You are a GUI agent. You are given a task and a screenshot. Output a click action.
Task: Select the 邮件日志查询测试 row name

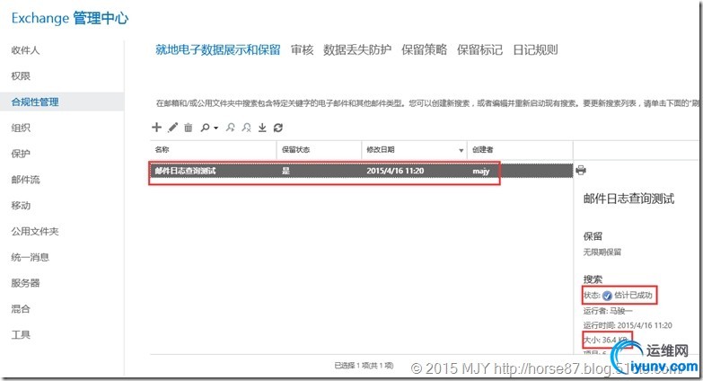pos(185,171)
